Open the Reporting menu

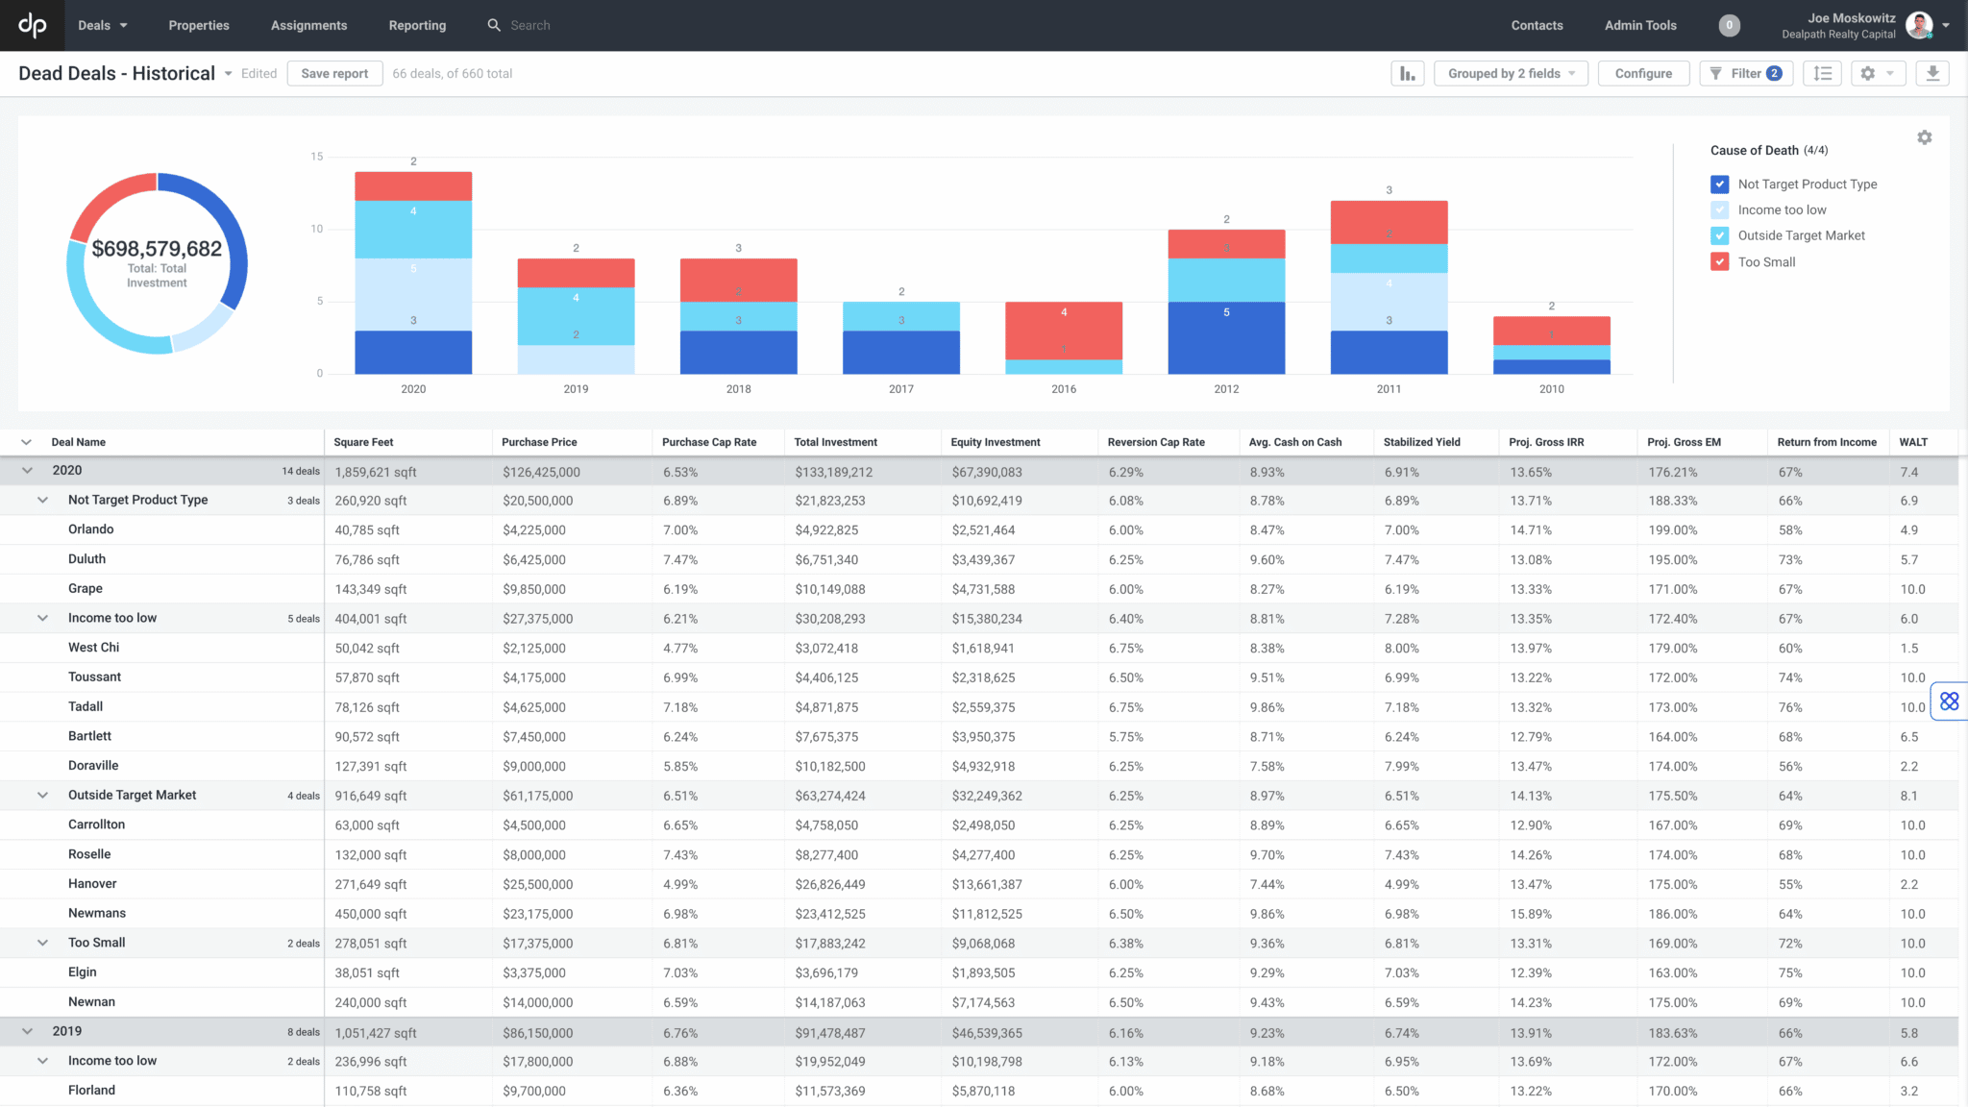(x=417, y=25)
